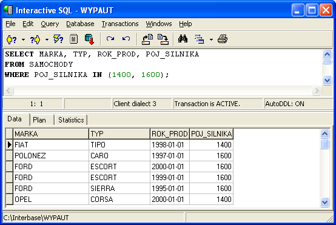The height and width of the screenshot is (225, 336).
Task: Click inside the SQL editor text area
Action: [x=163, y=67]
